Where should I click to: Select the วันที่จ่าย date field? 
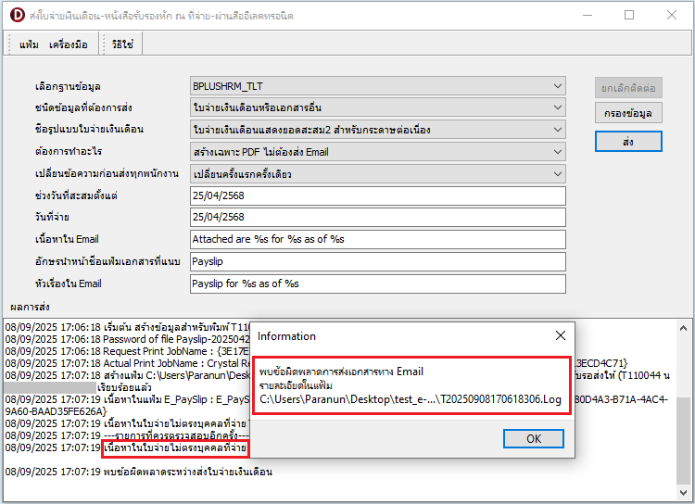click(376, 217)
